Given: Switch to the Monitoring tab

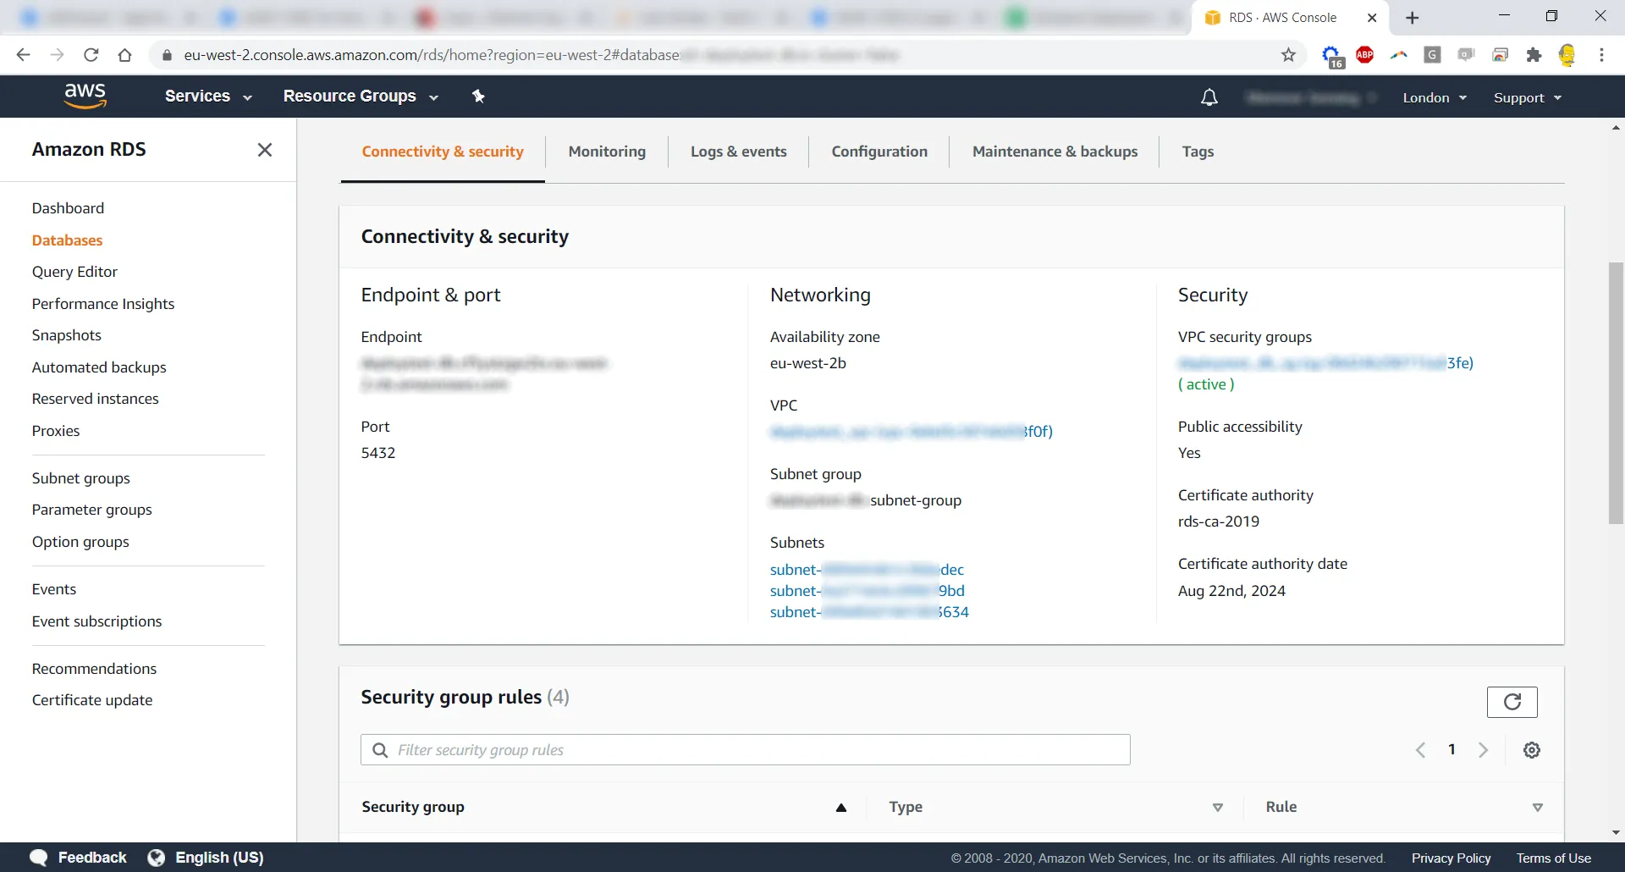Looking at the screenshot, I should coord(607,152).
